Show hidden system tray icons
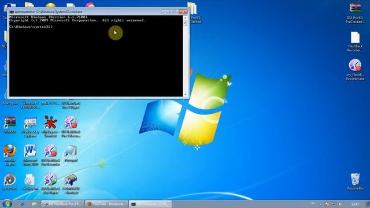Viewport: 370px width, 208px height. point(320,204)
